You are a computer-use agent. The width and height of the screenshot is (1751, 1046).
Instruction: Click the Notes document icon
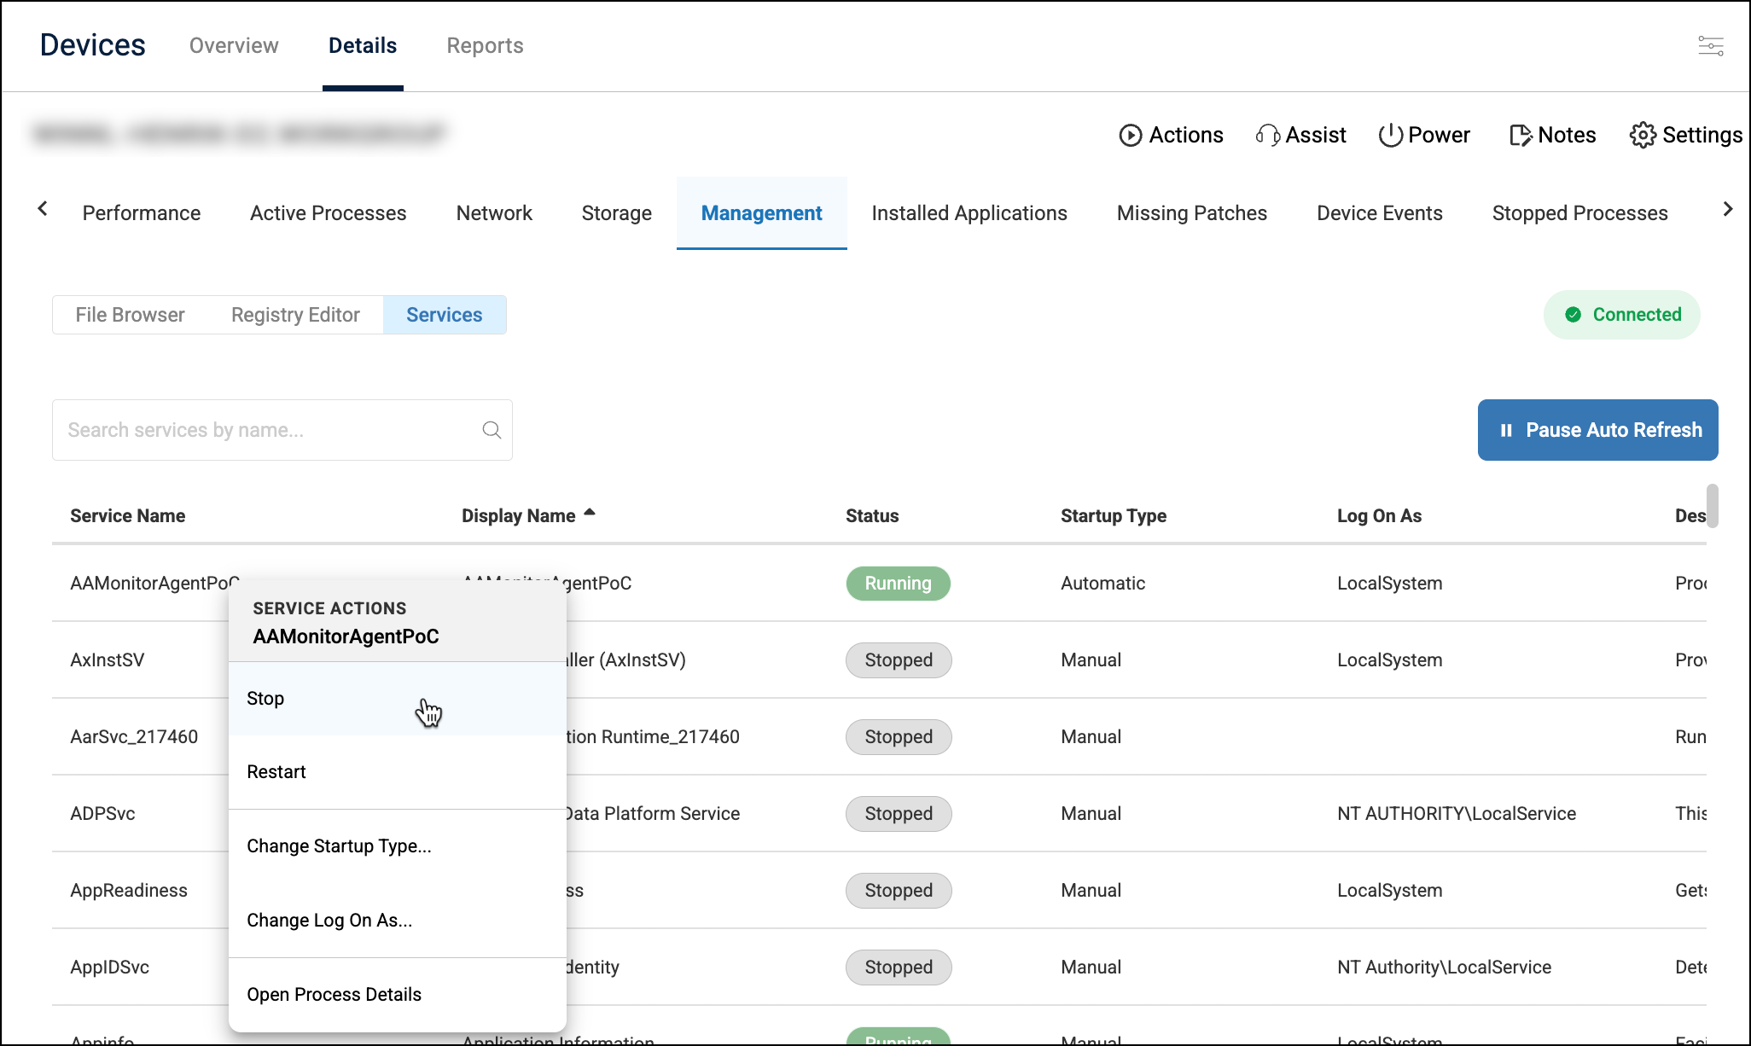click(x=1521, y=136)
